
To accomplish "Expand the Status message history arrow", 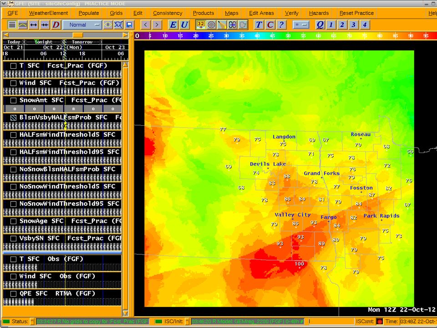I will click(32, 321).
